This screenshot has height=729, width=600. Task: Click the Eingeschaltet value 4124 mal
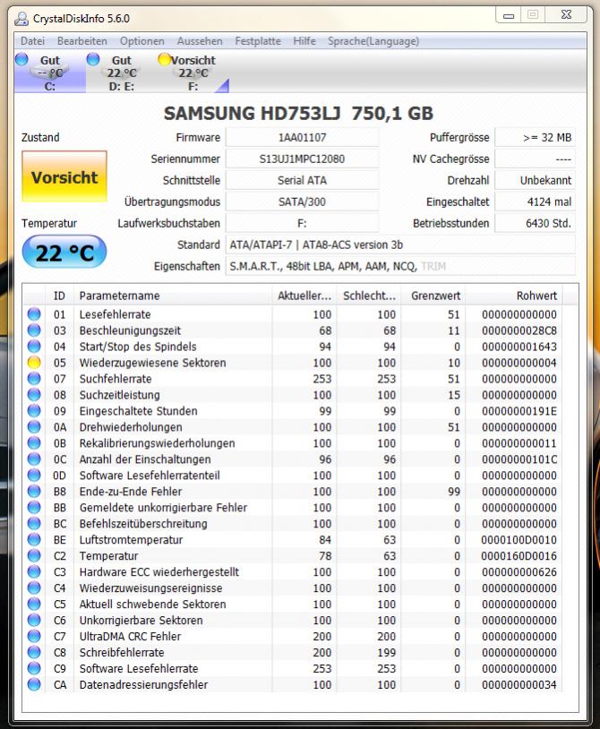pyautogui.click(x=535, y=202)
